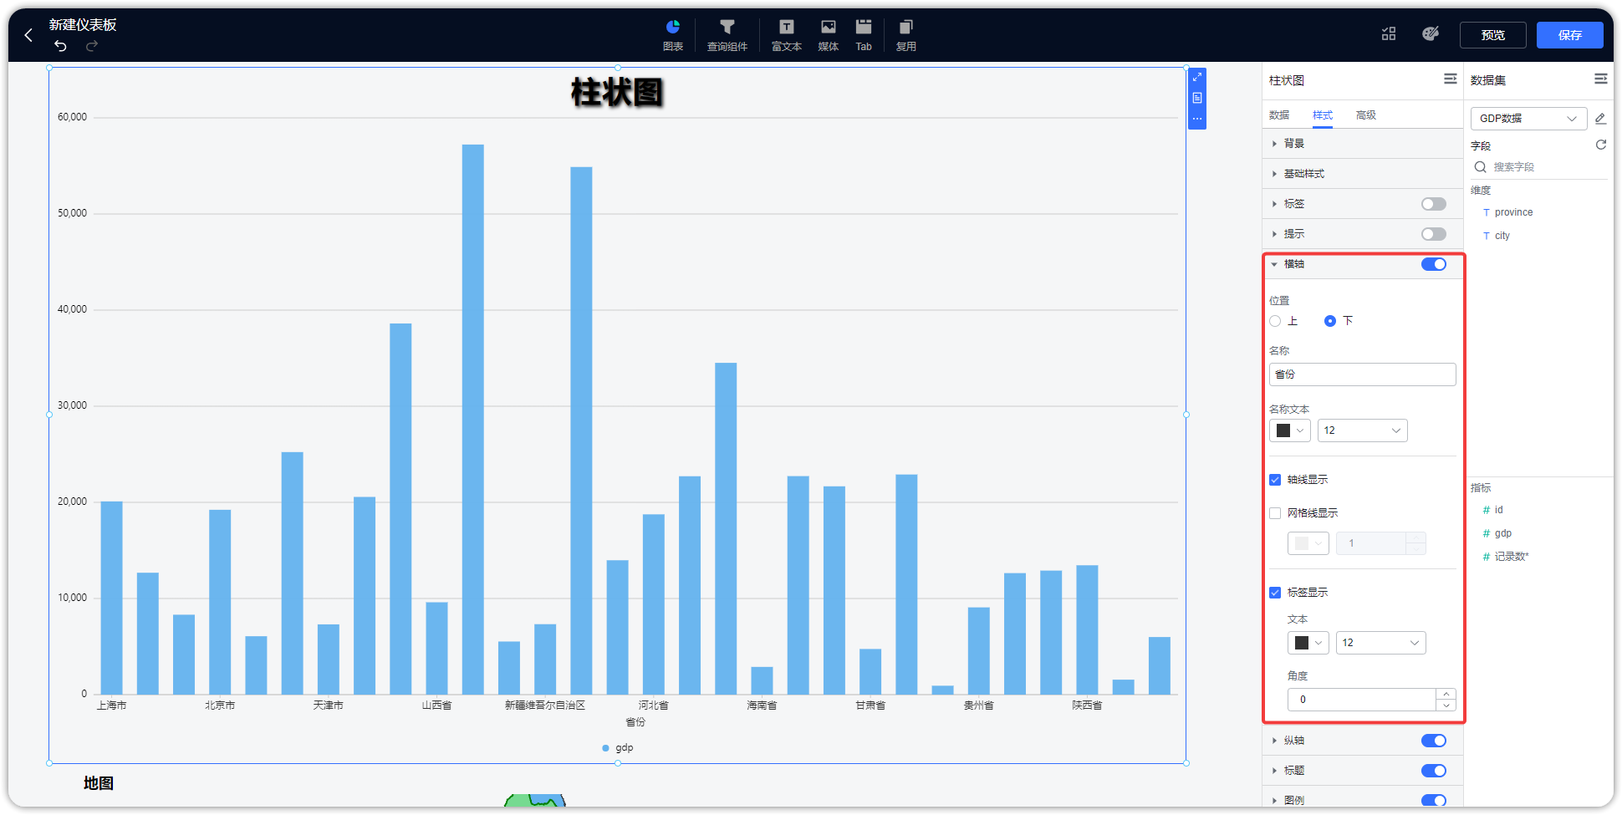
Task: Enable the 标签 label switch
Action: pos(1434,204)
